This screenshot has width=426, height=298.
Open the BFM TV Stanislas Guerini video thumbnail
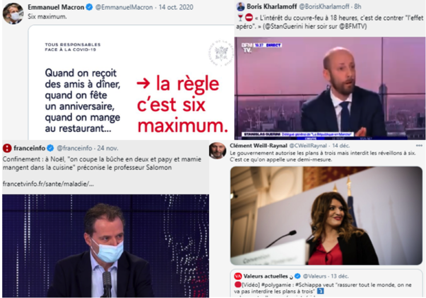pos(330,88)
